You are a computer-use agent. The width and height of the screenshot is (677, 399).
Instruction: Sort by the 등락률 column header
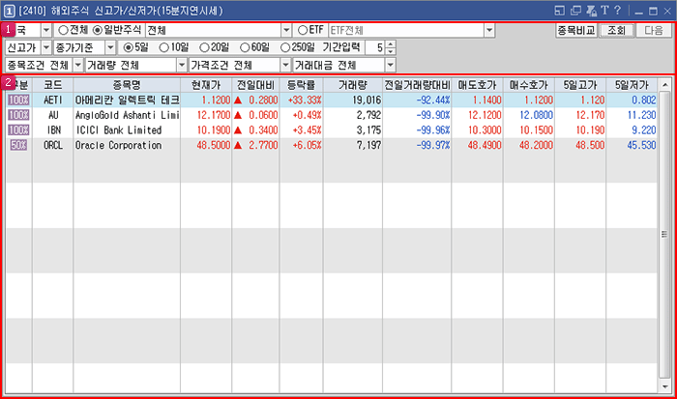point(302,85)
